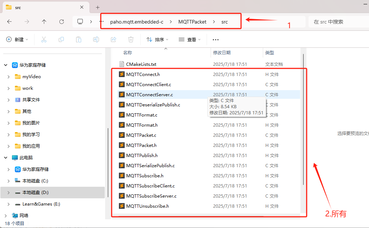Select the CMakeLists.txt file

(208, 64)
